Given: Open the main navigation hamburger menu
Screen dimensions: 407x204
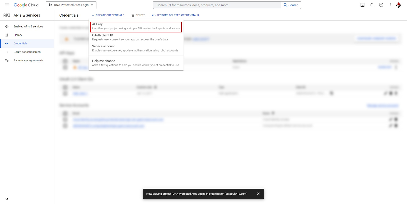Looking at the screenshot, I should click(x=7, y=5).
